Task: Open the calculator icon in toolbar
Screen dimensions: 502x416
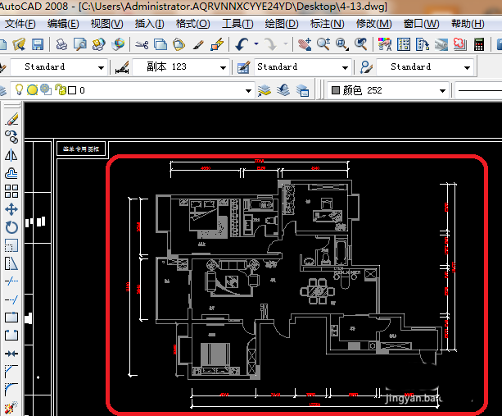Action: pos(478,43)
